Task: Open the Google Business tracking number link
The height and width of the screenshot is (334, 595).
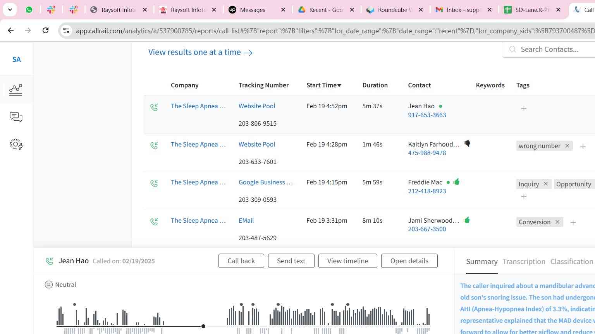Action: [x=265, y=182]
